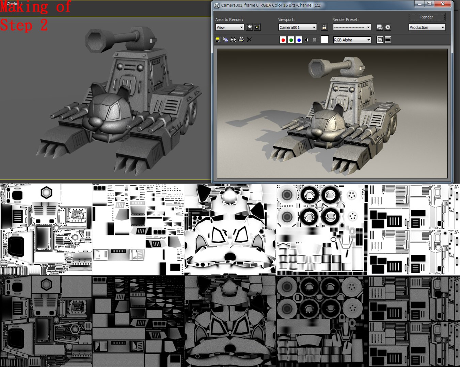Click the Print Image icon

[x=241, y=40]
